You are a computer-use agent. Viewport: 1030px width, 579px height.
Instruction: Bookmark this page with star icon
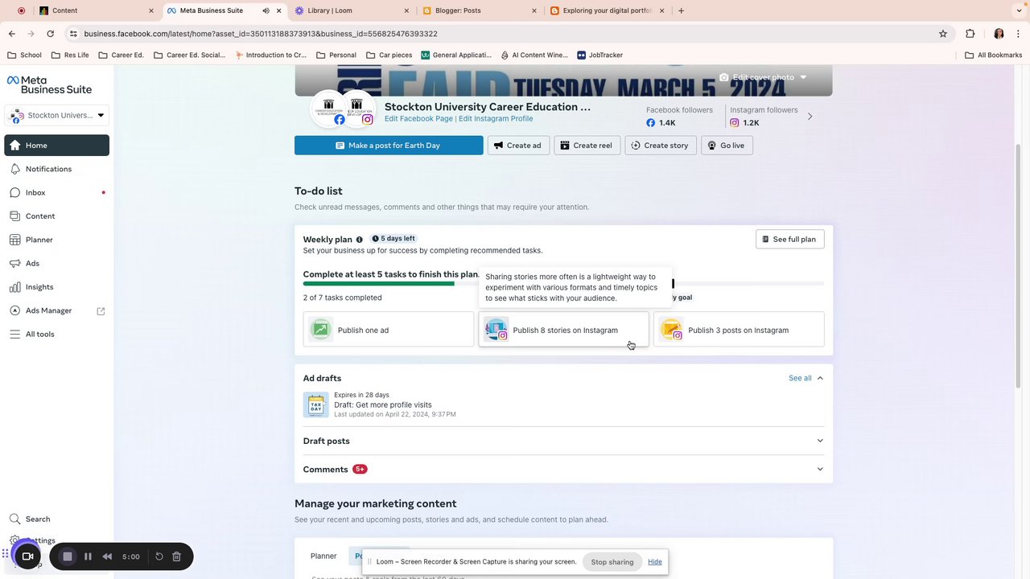[x=943, y=34]
